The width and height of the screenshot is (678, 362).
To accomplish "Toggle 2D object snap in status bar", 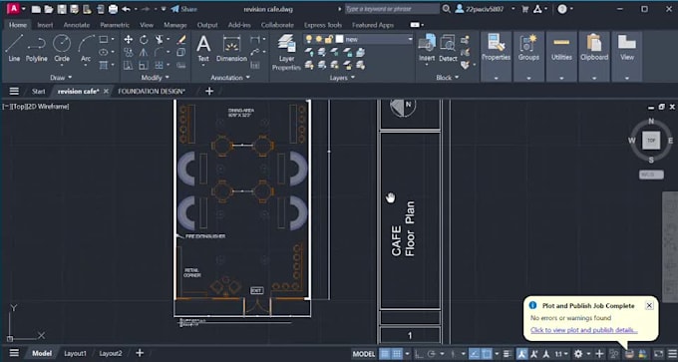I will (487, 354).
